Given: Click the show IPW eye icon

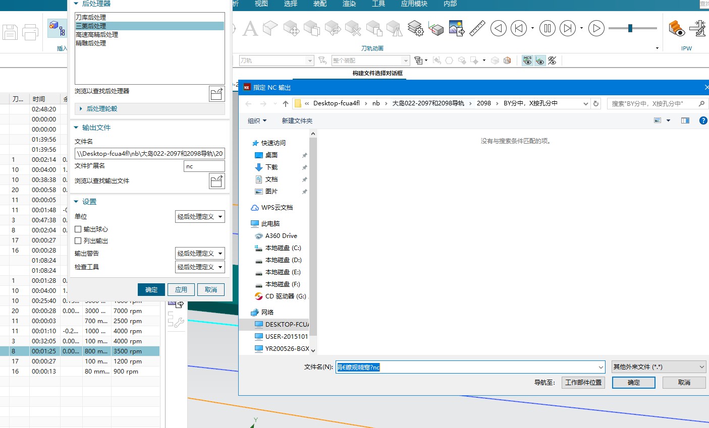Looking at the screenshot, I should tap(677, 28).
